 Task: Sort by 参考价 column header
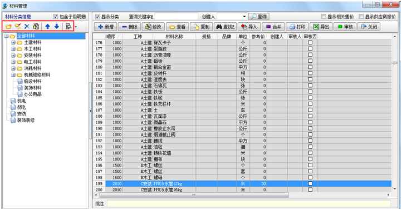click(x=258, y=37)
